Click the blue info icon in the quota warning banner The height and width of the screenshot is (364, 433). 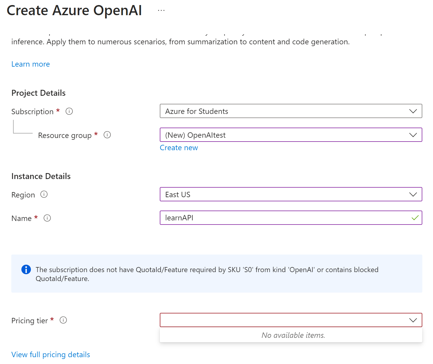(x=26, y=270)
